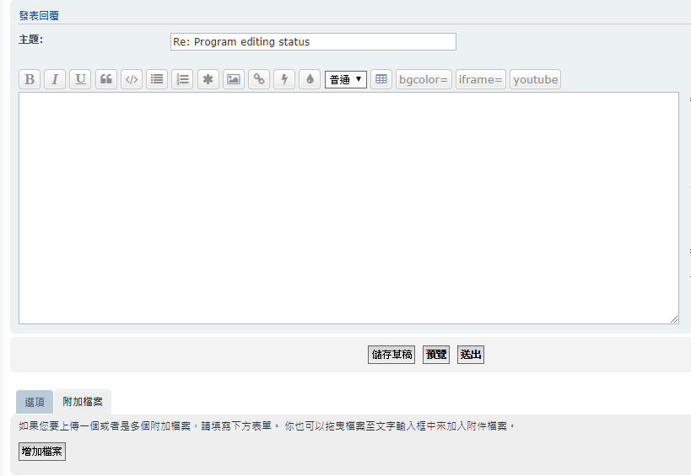
Task: Toggle bold text formatting
Action: (30, 79)
